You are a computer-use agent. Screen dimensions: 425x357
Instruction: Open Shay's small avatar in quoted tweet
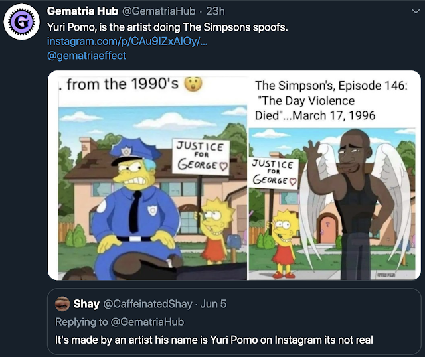click(x=62, y=304)
